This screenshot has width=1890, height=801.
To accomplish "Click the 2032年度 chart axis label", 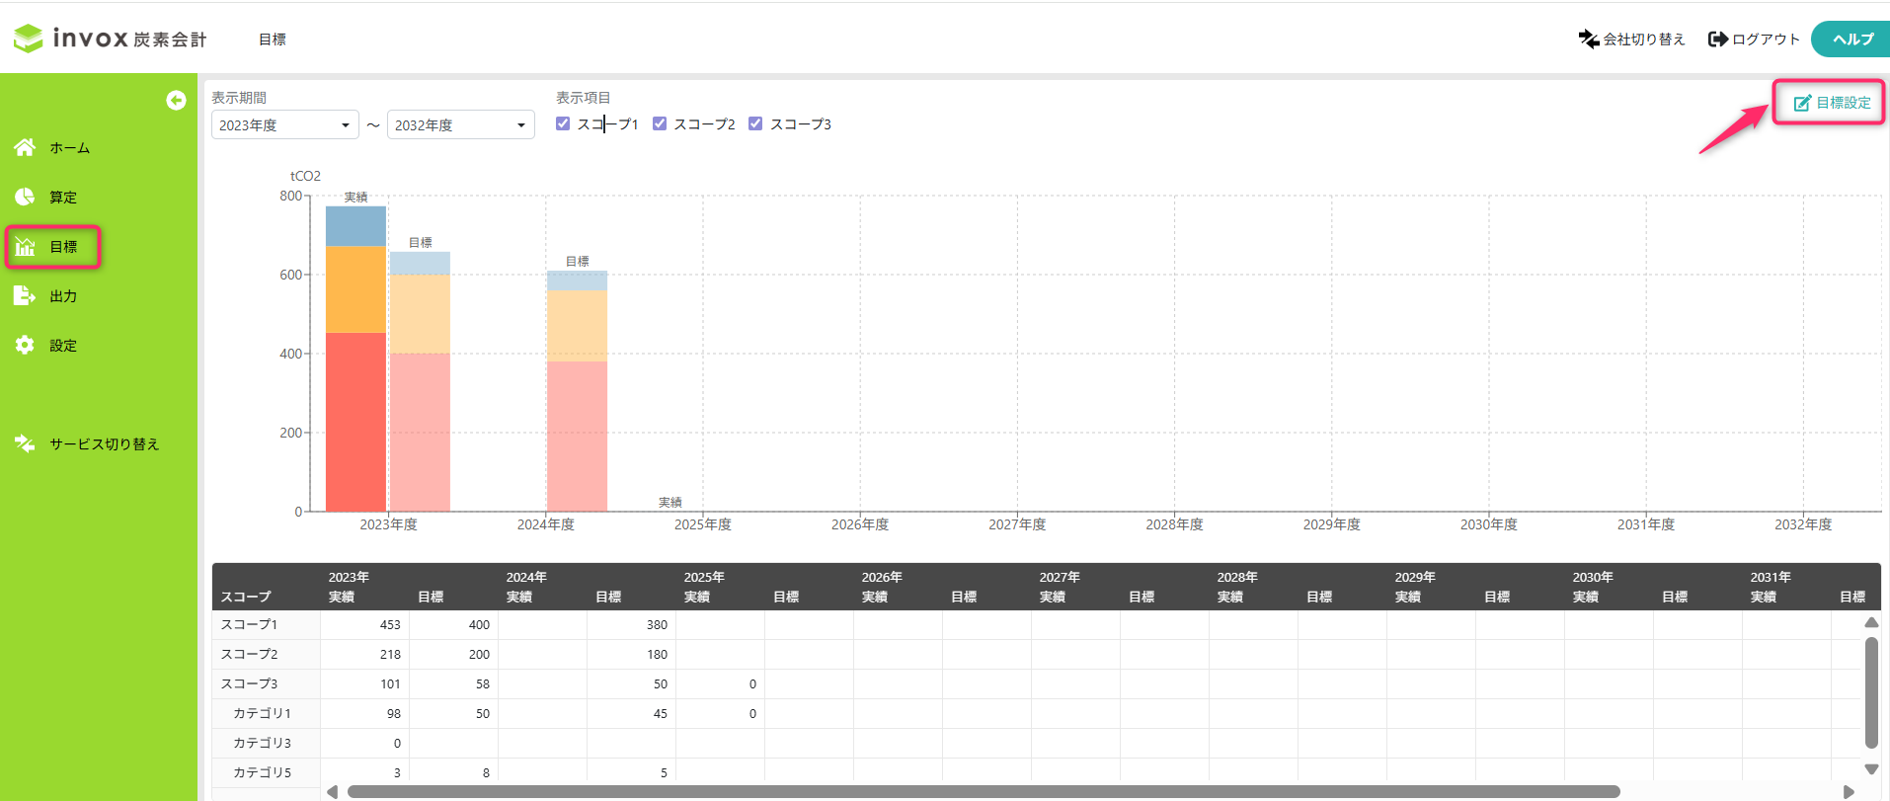I will point(1803,524).
